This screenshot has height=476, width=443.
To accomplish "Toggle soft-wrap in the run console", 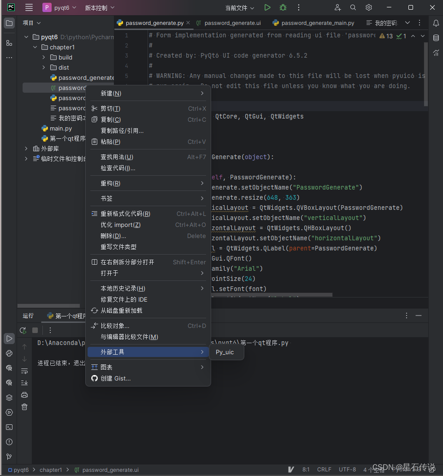I will point(24,370).
